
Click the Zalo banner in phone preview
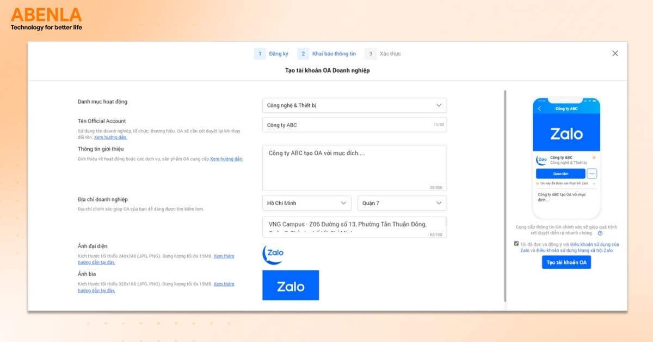pyautogui.click(x=566, y=134)
